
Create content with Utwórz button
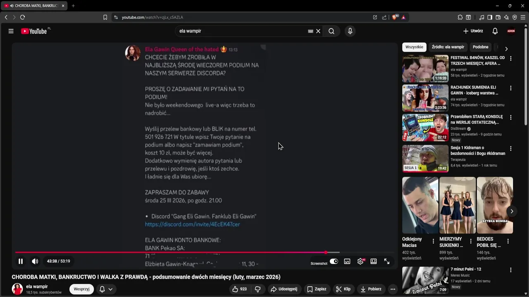pyautogui.click(x=473, y=31)
